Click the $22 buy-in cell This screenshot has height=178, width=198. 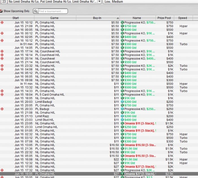click(x=116, y=159)
